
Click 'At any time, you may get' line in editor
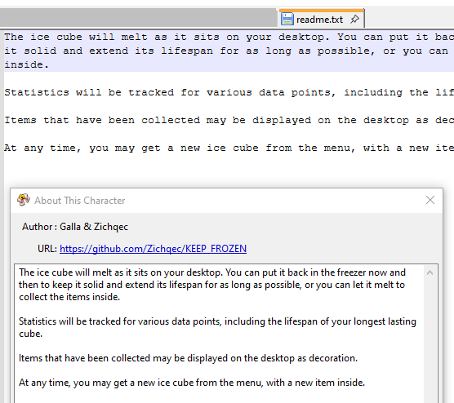pyautogui.click(x=229, y=148)
